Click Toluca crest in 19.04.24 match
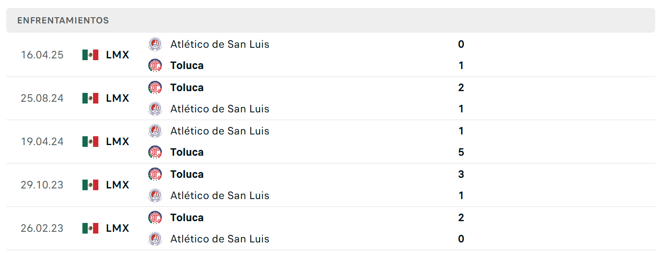 pos(155,152)
